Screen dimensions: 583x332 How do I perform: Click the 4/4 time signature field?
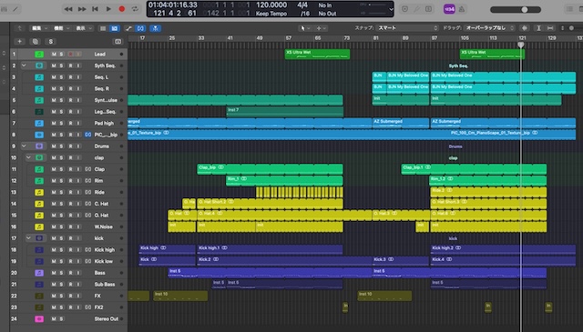click(302, 5)
